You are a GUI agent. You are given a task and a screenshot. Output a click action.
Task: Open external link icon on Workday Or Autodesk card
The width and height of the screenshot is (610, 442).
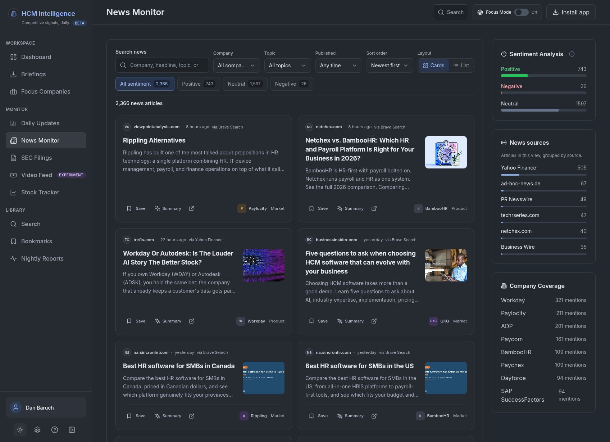[x=192, y=321]
